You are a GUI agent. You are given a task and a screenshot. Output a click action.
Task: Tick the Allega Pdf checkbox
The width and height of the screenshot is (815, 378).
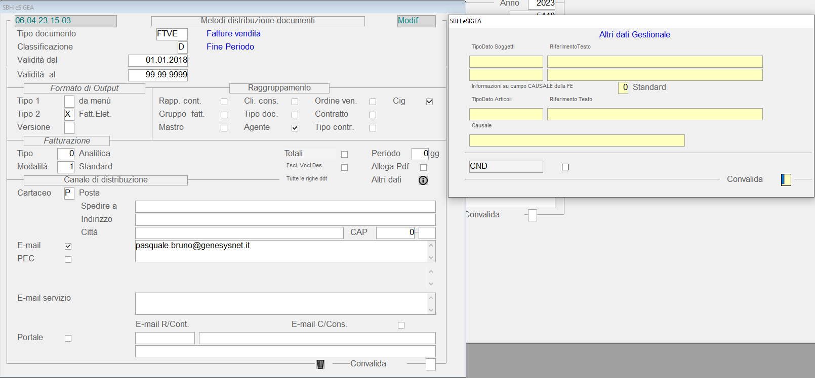click(x=423, y=167)
